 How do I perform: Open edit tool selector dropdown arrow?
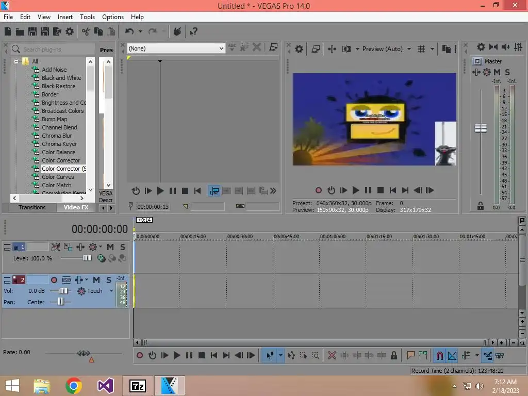pyautogui.click(x=280, y=355)
